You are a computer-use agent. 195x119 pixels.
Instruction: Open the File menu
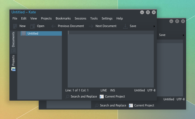15,18
